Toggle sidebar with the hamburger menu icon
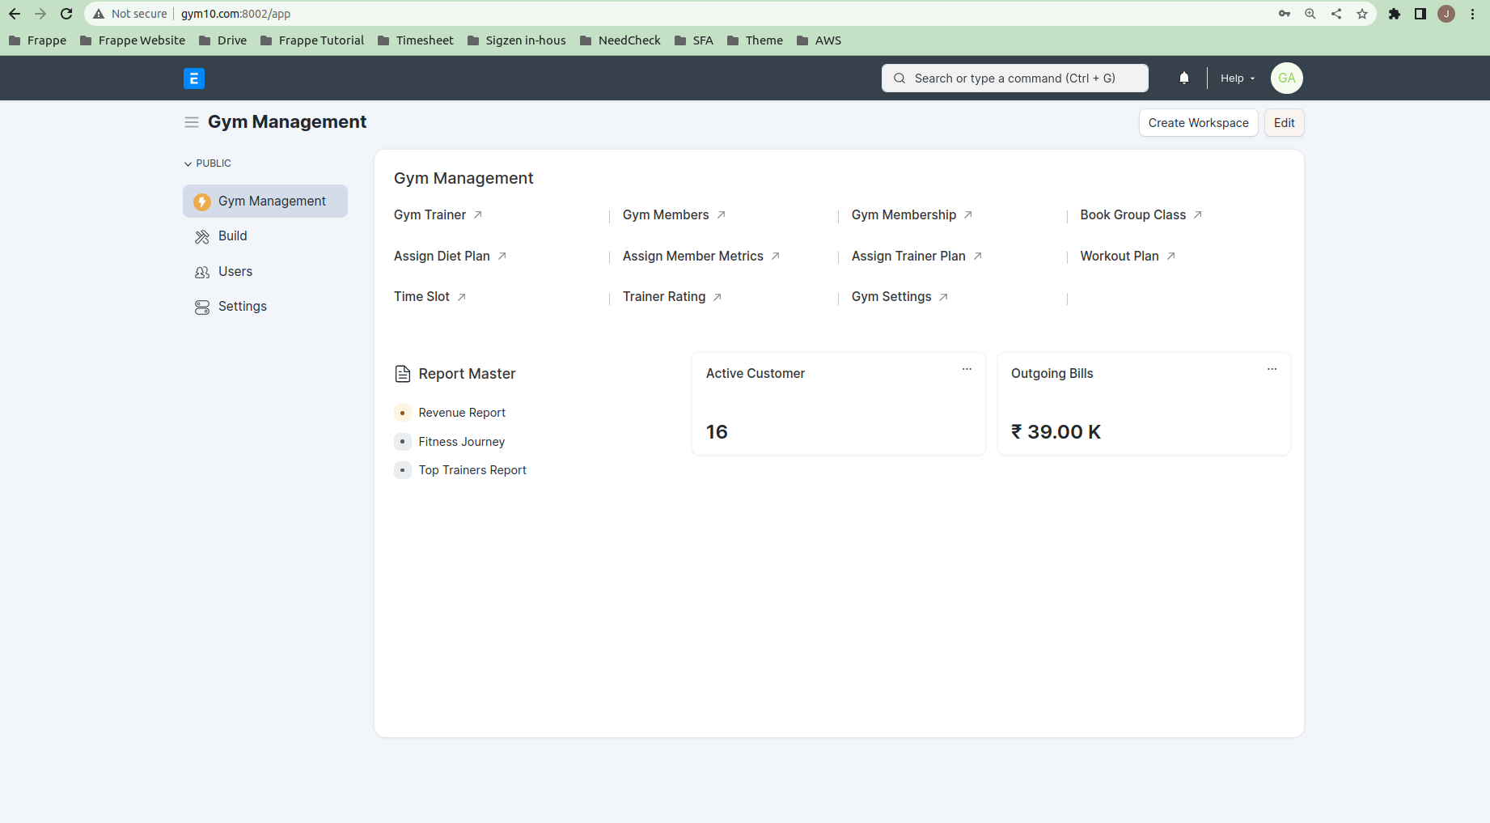 point(192,122)
